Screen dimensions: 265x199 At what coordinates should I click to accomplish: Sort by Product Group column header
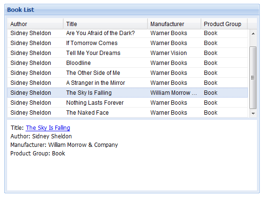click(x=224, y=24)
